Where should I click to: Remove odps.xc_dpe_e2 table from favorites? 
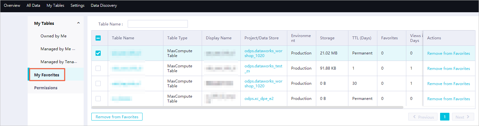[x=448, y=99]
